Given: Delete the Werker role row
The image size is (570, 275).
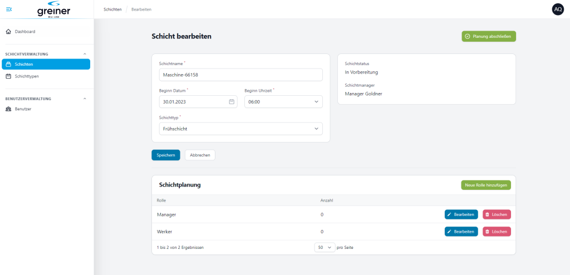Looking at the screenshot, I should tap(496, 232).
